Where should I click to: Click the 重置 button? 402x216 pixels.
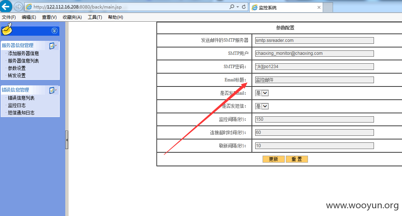(297, 159)
